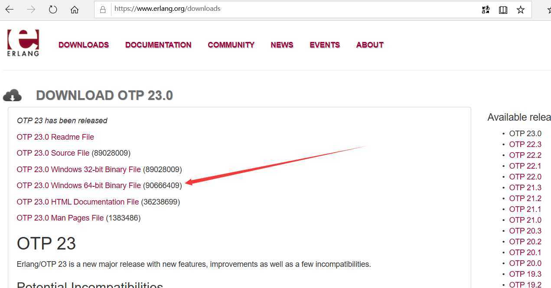The image size is (551, 288).
Task: Click the man pages size (1383486)
Action: tap(123, 218)
